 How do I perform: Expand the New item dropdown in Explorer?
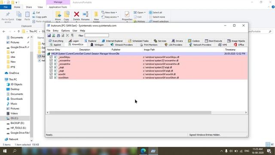point(109,12)
